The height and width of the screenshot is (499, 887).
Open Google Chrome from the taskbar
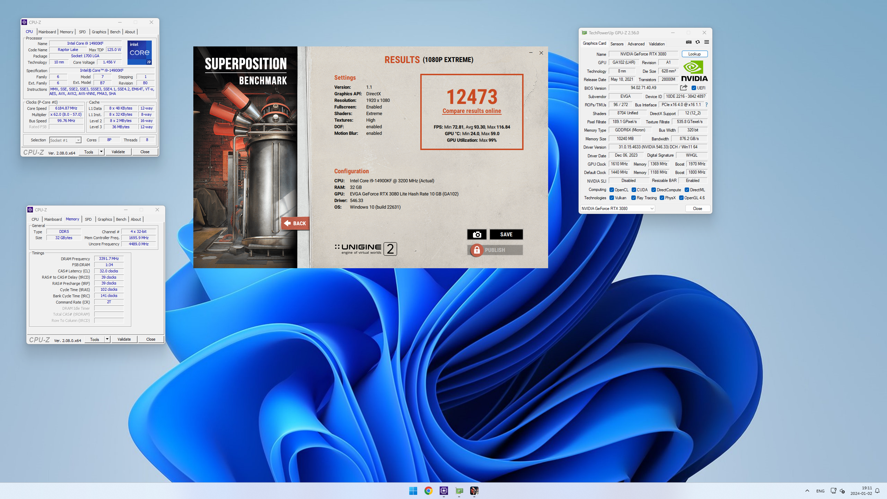coord(428,491)
